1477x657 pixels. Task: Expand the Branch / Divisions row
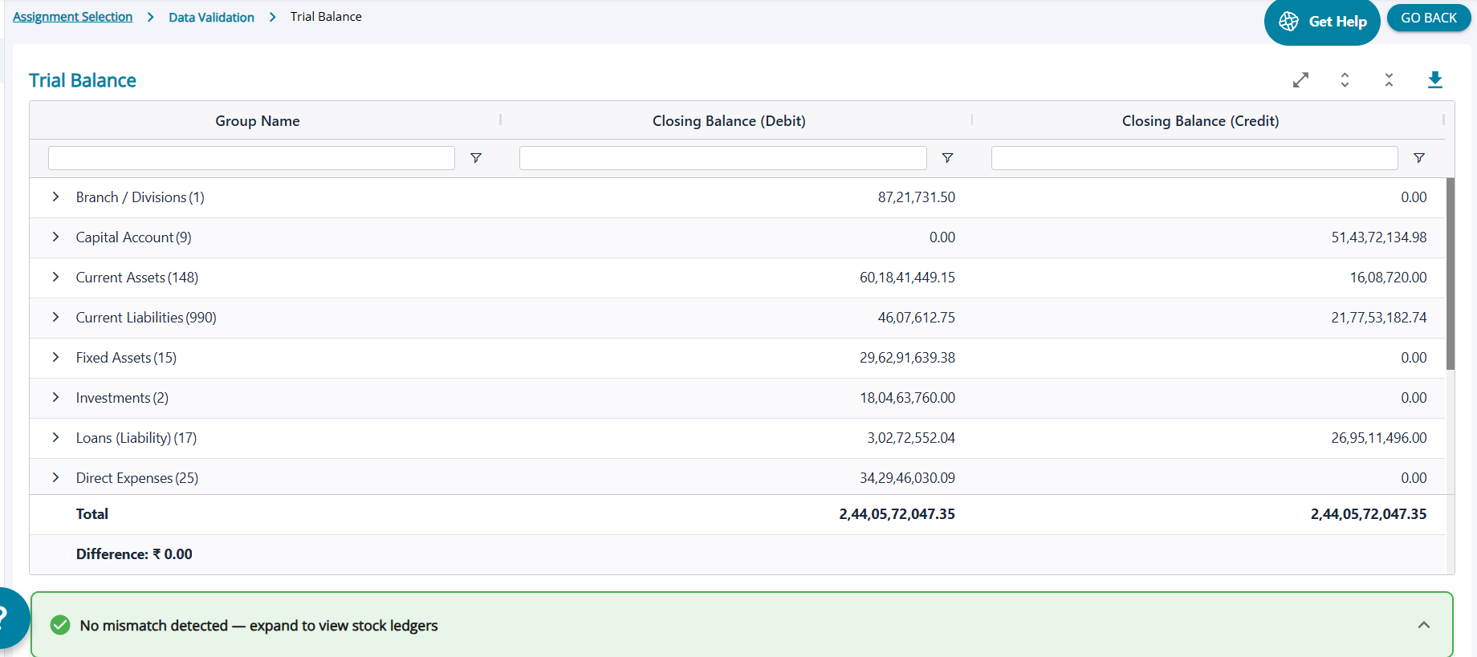(55, 197)
